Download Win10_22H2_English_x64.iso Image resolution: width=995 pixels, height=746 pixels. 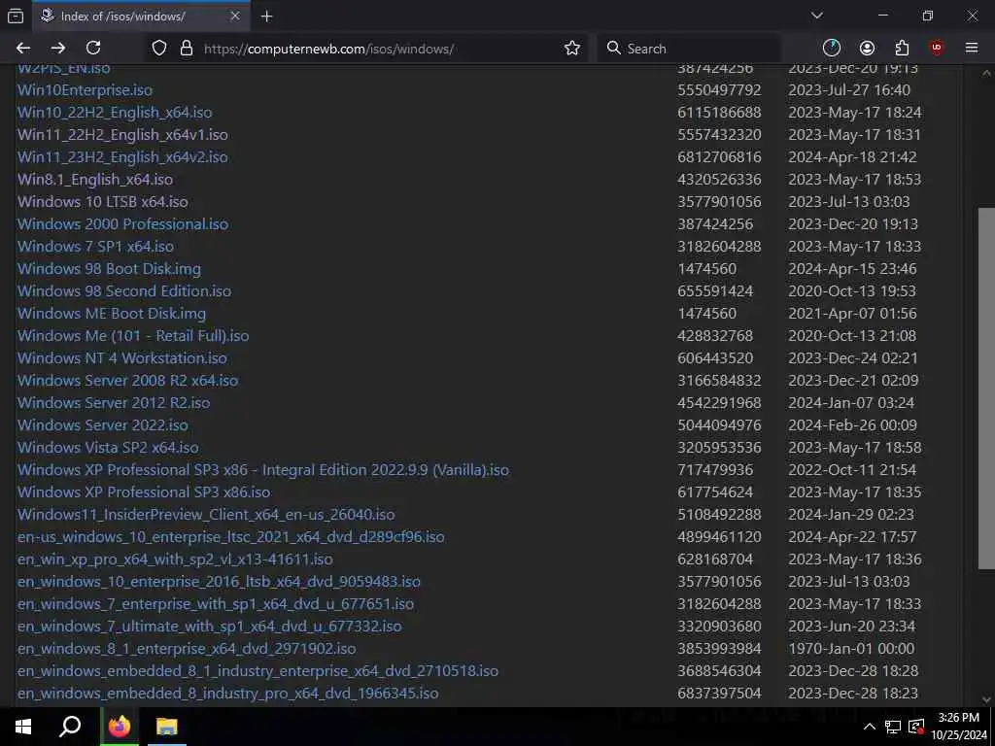(115, 113)
